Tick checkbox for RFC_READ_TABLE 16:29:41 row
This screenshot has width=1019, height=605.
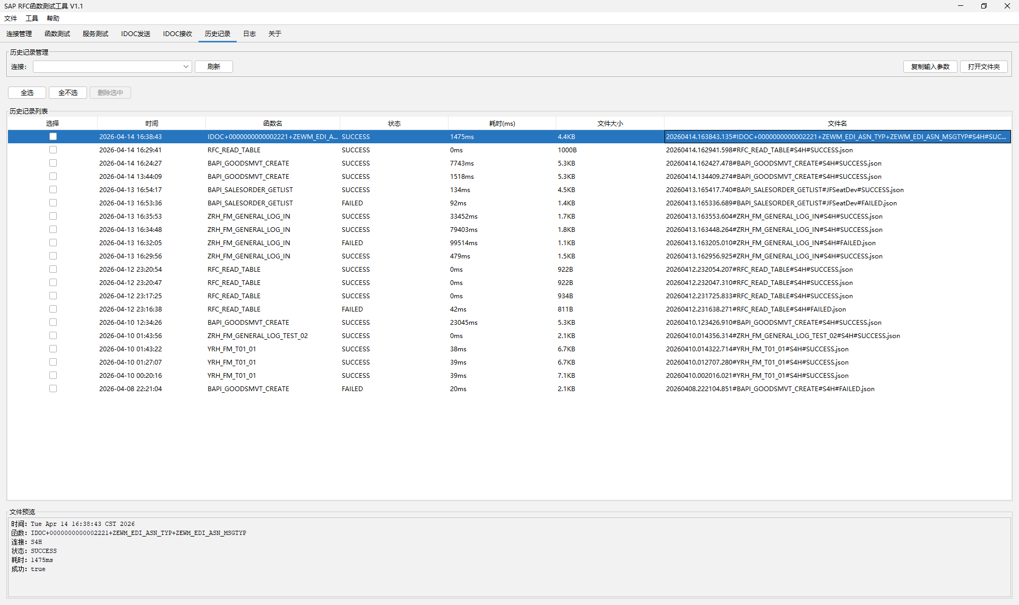[x=53, y=150]
